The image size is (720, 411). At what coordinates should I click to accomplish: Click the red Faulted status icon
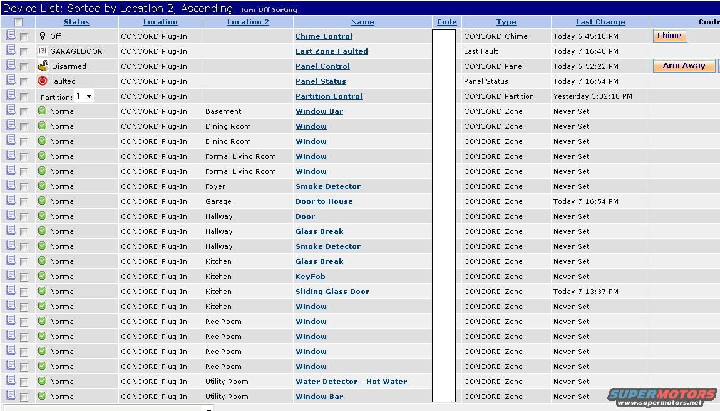[x=43, y=81]
